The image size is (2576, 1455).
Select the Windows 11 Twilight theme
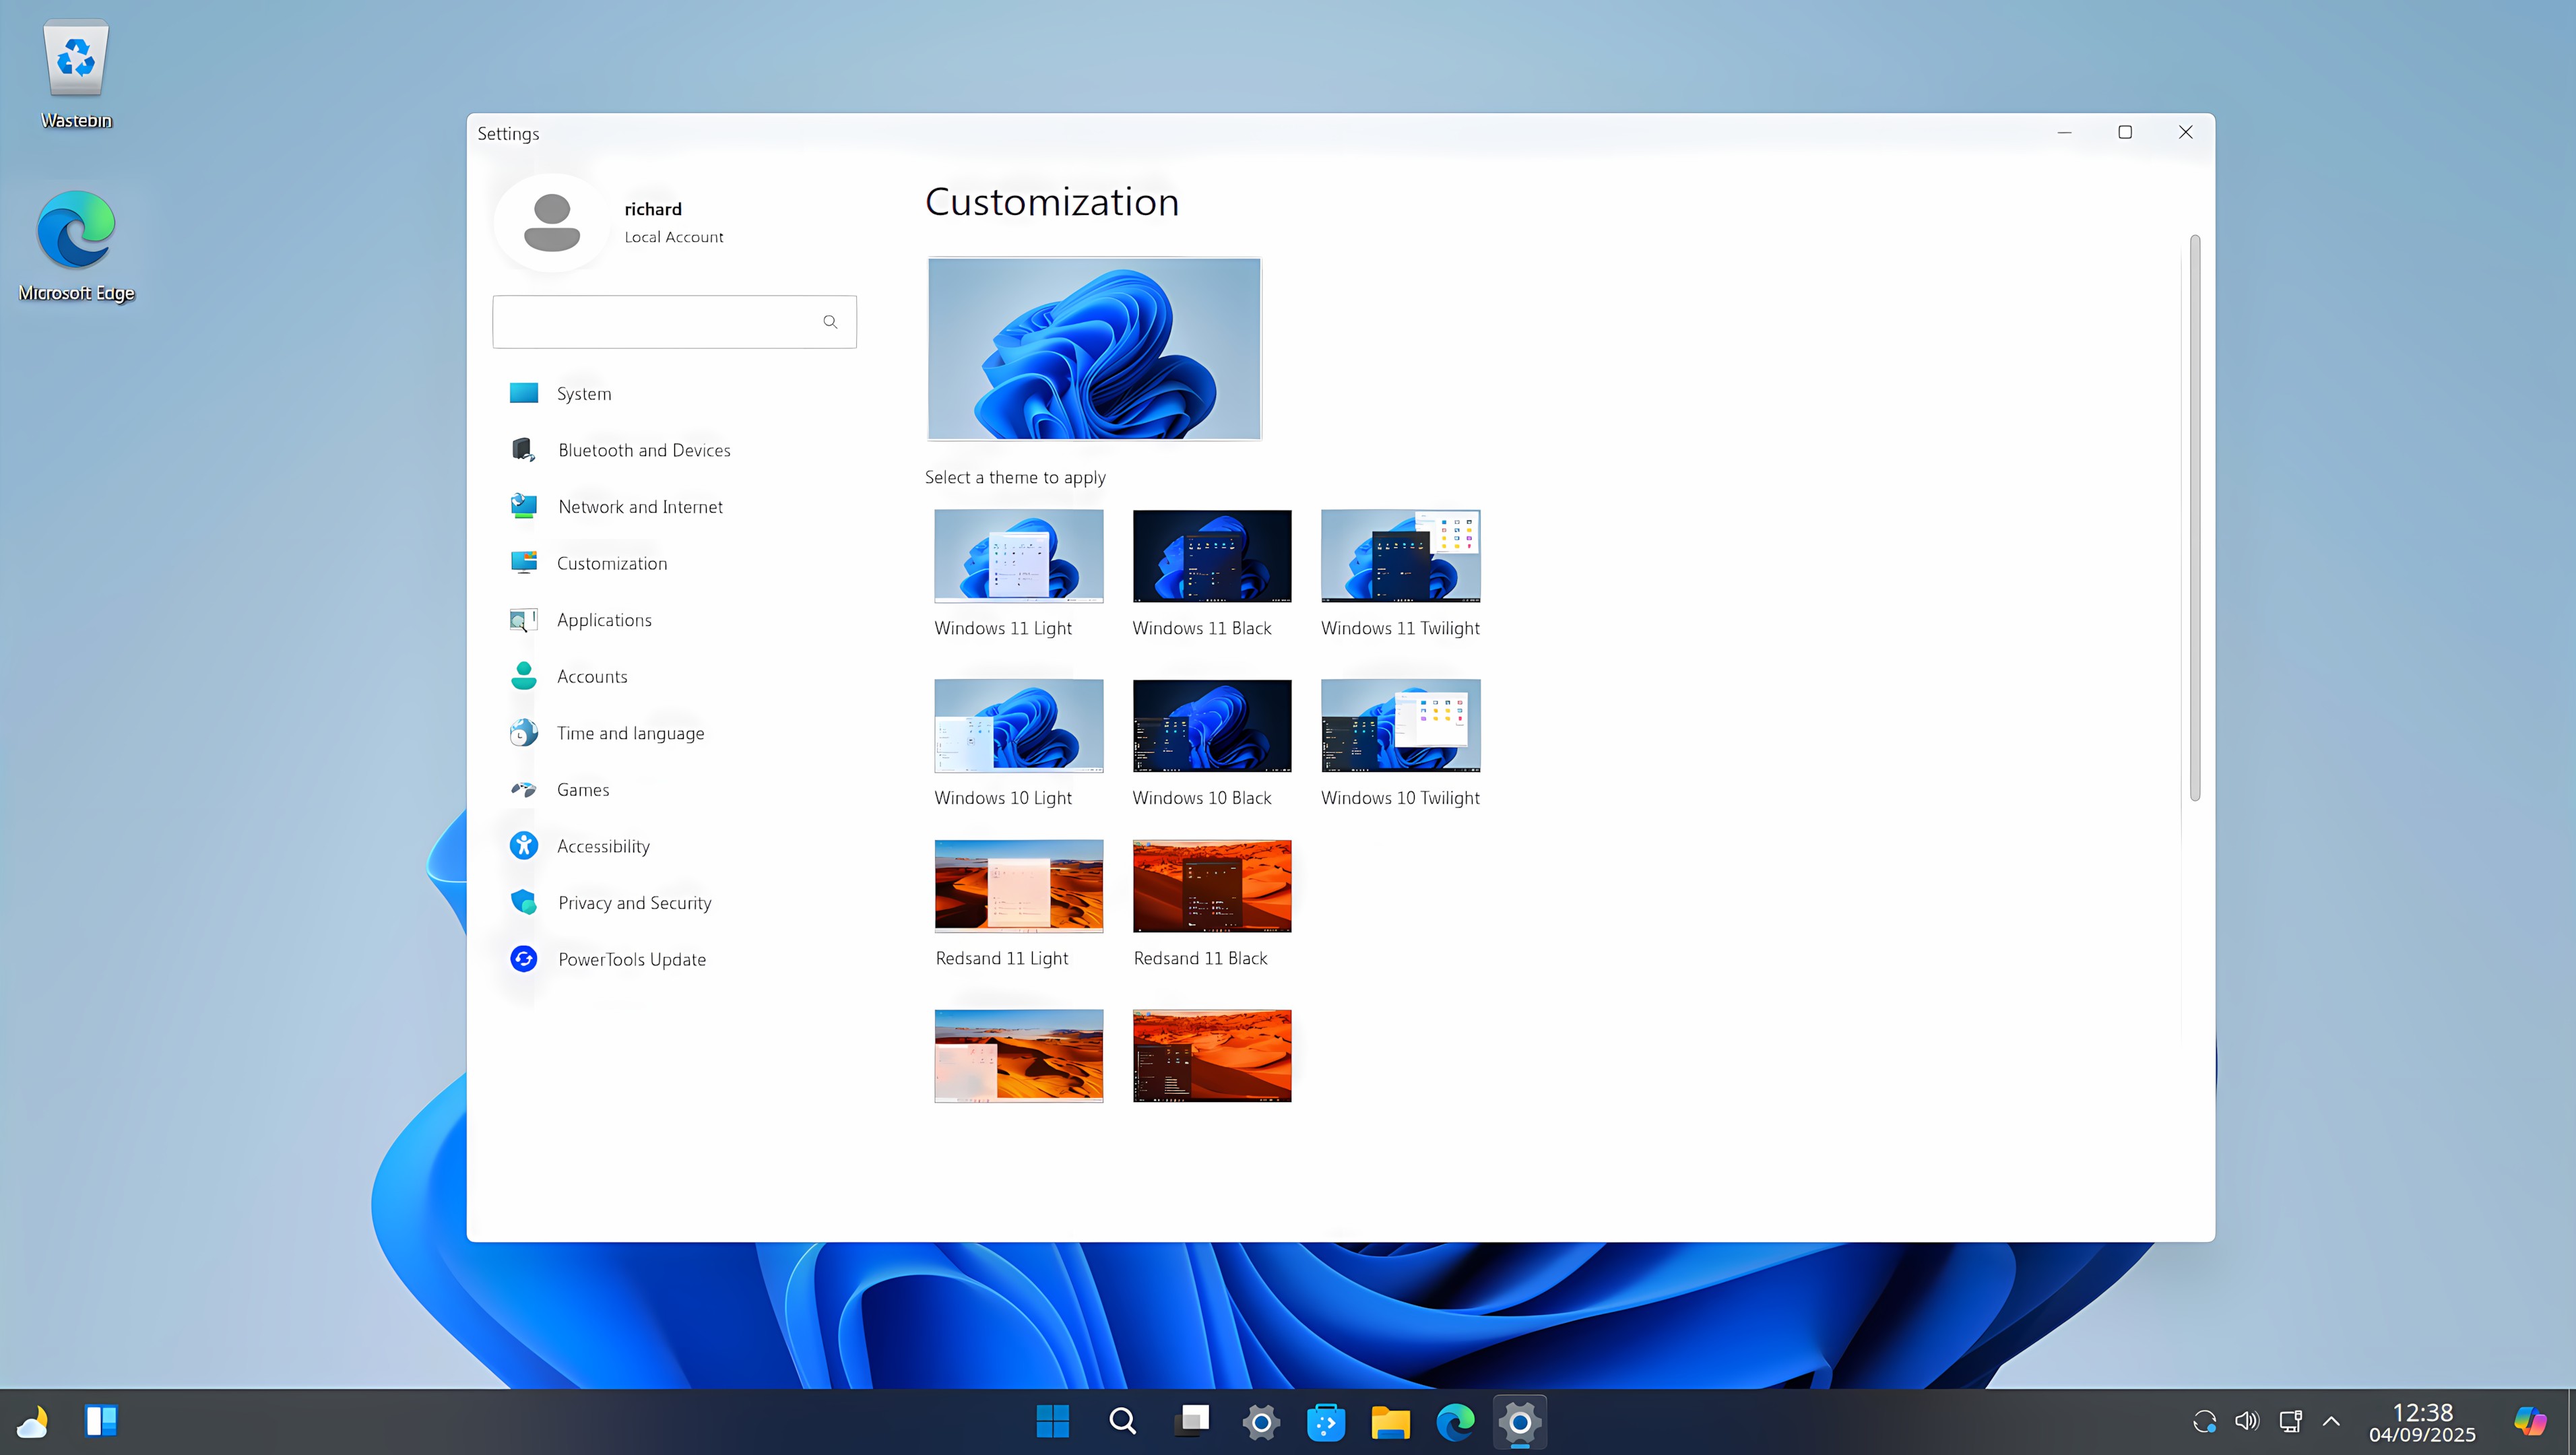1400,556
